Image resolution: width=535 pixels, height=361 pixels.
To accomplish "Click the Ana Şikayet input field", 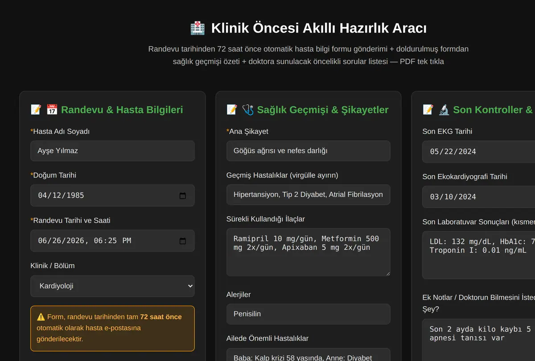I will click(x=309, y=151).
